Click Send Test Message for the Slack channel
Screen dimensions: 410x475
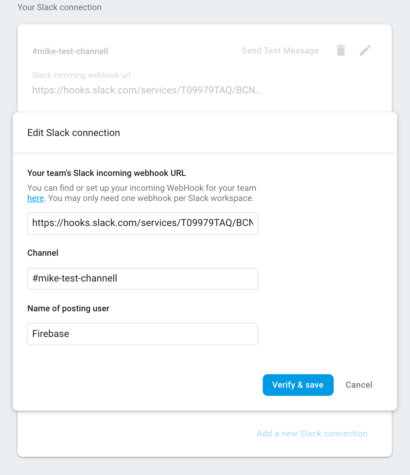coord(280,51)
